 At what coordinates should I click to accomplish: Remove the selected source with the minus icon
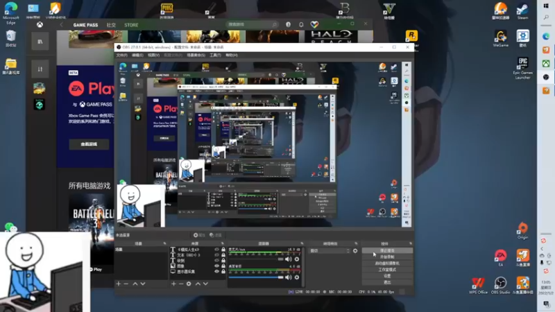pyautogui.click(x=181, y=284)
